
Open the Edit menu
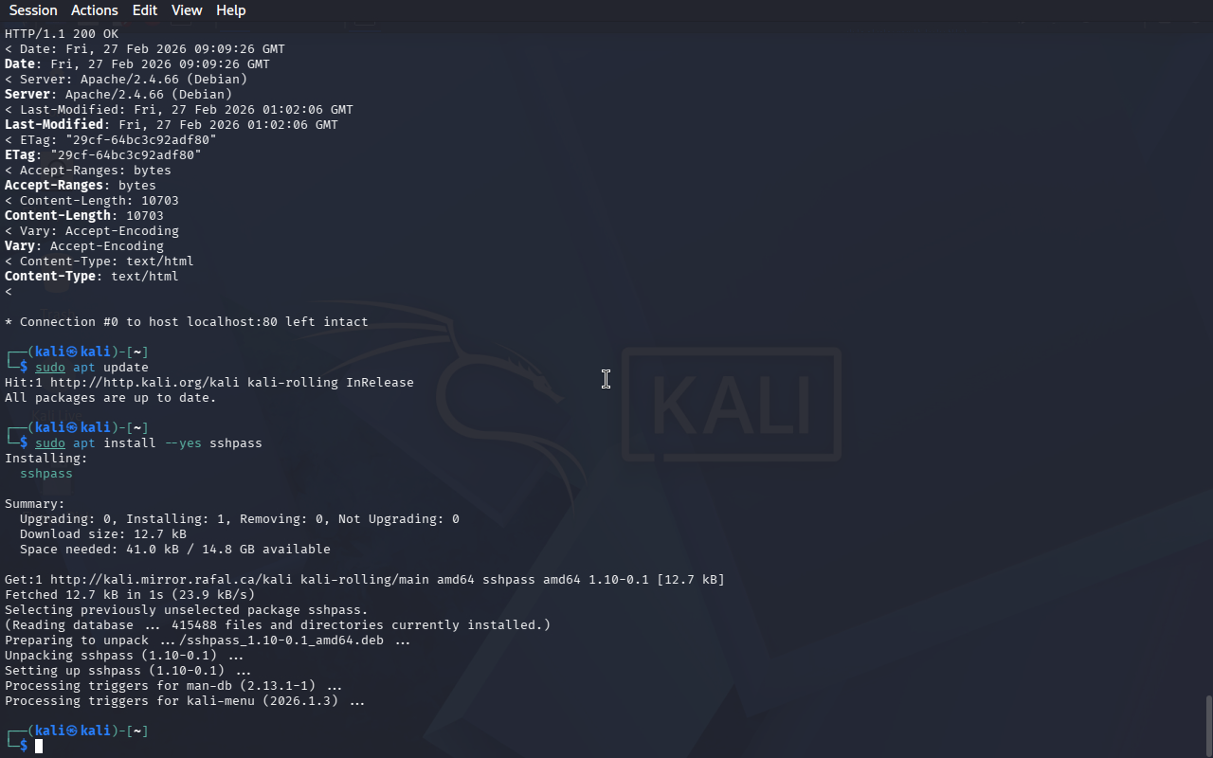click(145, 10)
